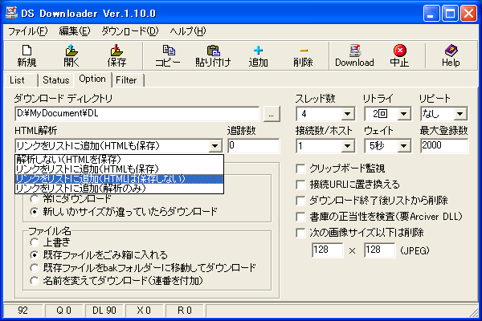Image resolution: width=482 pixels, height=321 pixels.
Task: Select 常にダウンロード radio button
Action: [34, 199]
